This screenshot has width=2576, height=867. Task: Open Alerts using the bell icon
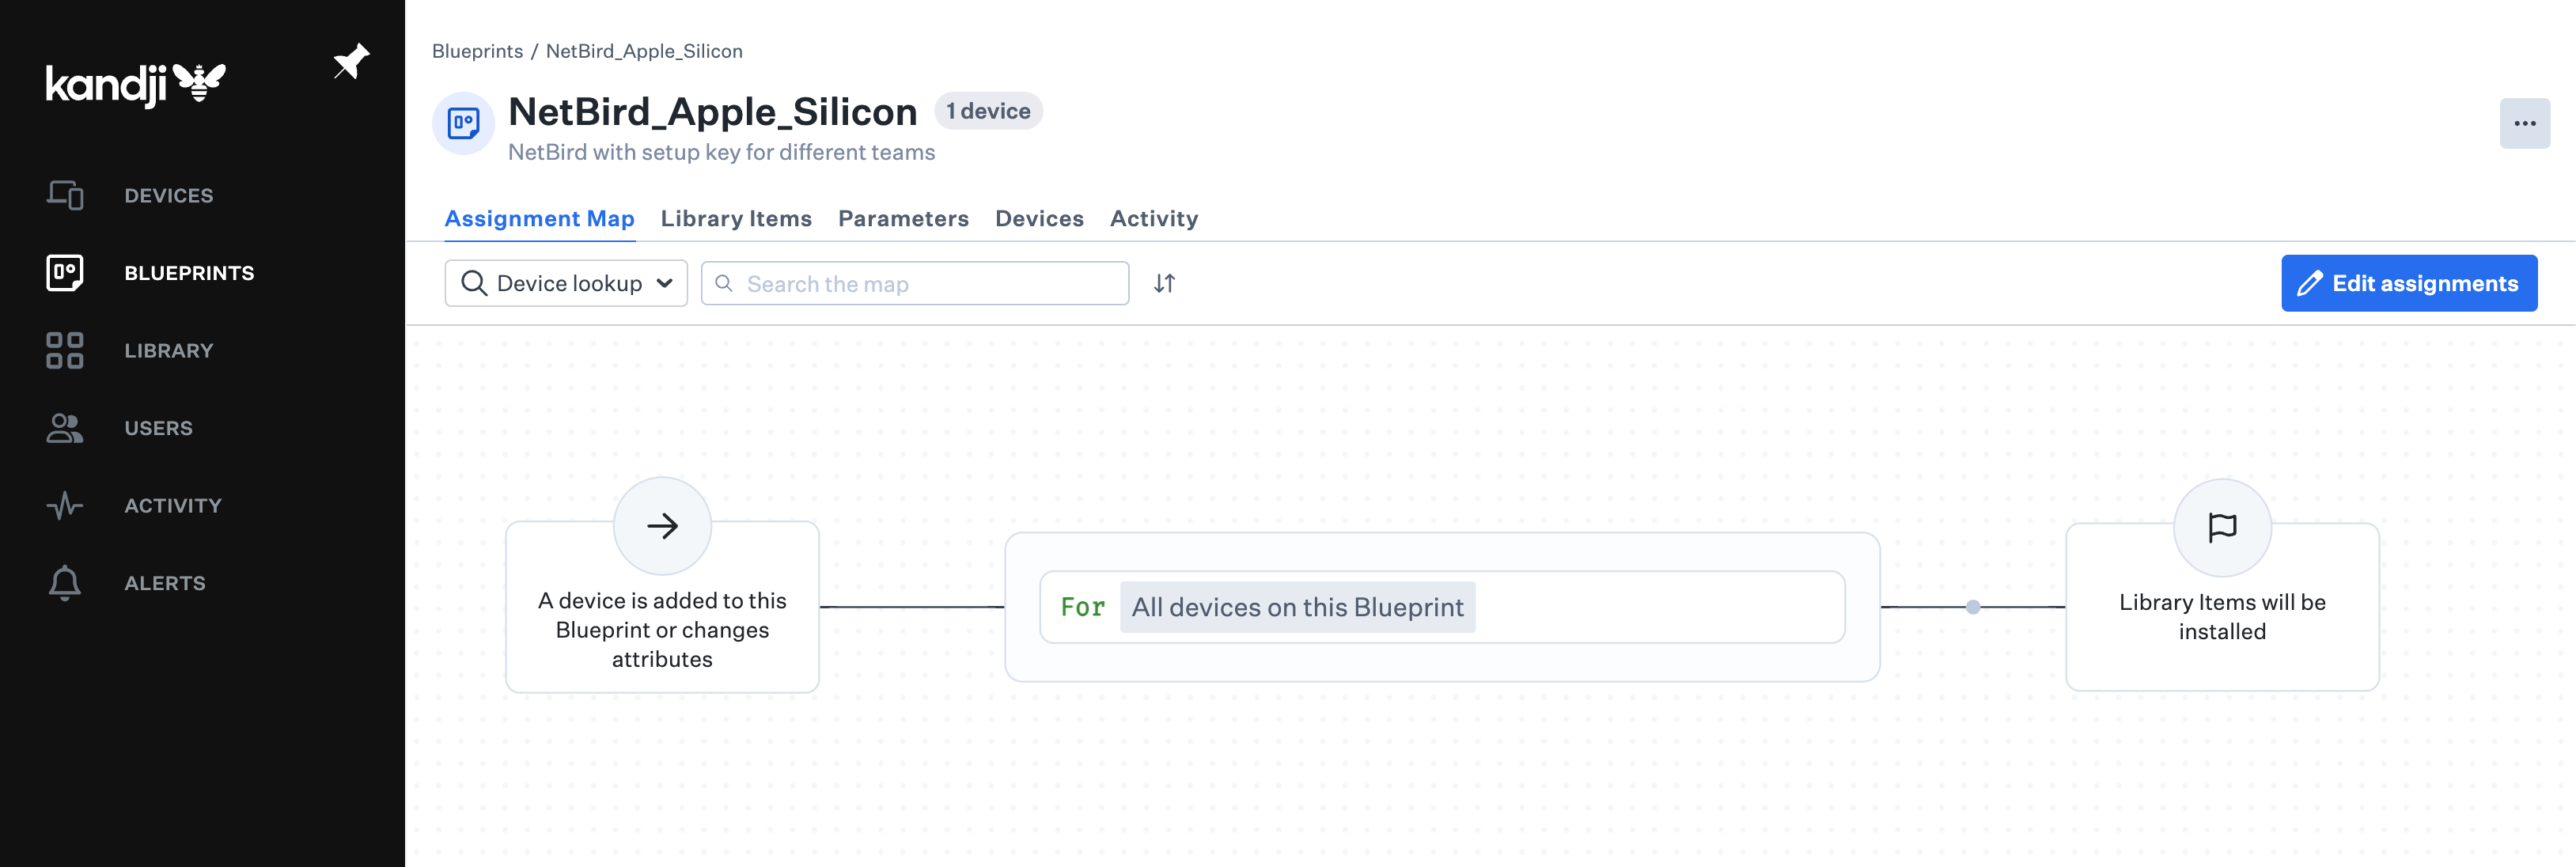pos(65,583)
